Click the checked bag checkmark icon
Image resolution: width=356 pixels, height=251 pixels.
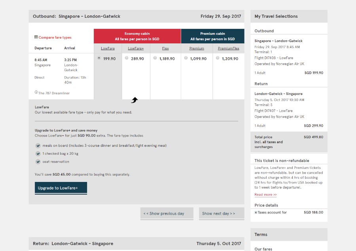38,154
